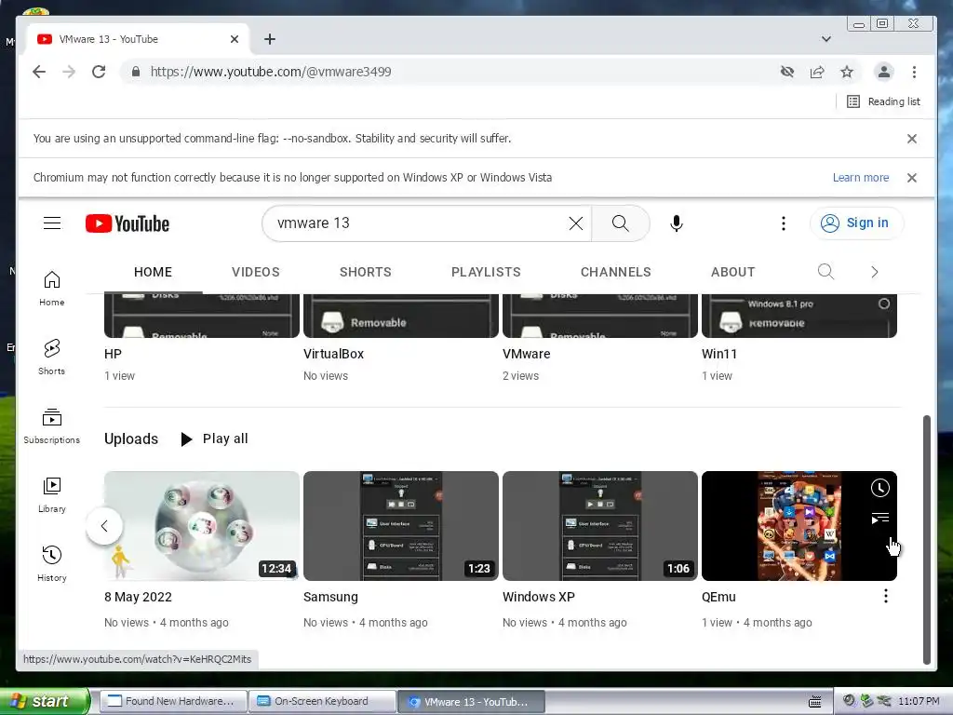Click the crossed-eye tracking icon in address bar
Screen dimensions: 953x715
click(787, 72)
